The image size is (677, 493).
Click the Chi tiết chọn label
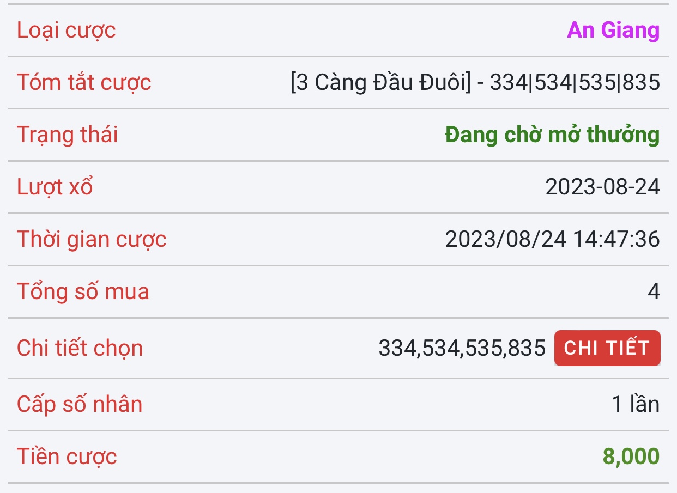pos(80,348)
